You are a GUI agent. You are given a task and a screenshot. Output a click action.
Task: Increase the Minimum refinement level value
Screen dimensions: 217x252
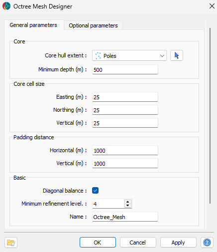tap(127, 202)
